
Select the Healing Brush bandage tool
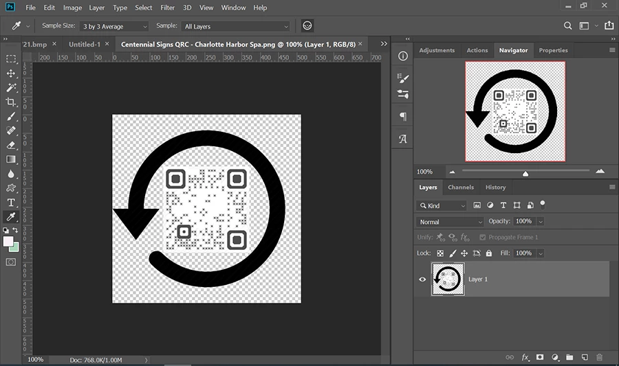[11, 130]
